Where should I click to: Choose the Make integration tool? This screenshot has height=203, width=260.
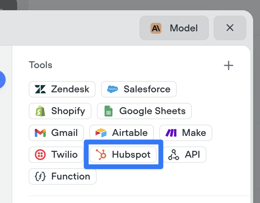pyautogui.click(x=186, y=133)
